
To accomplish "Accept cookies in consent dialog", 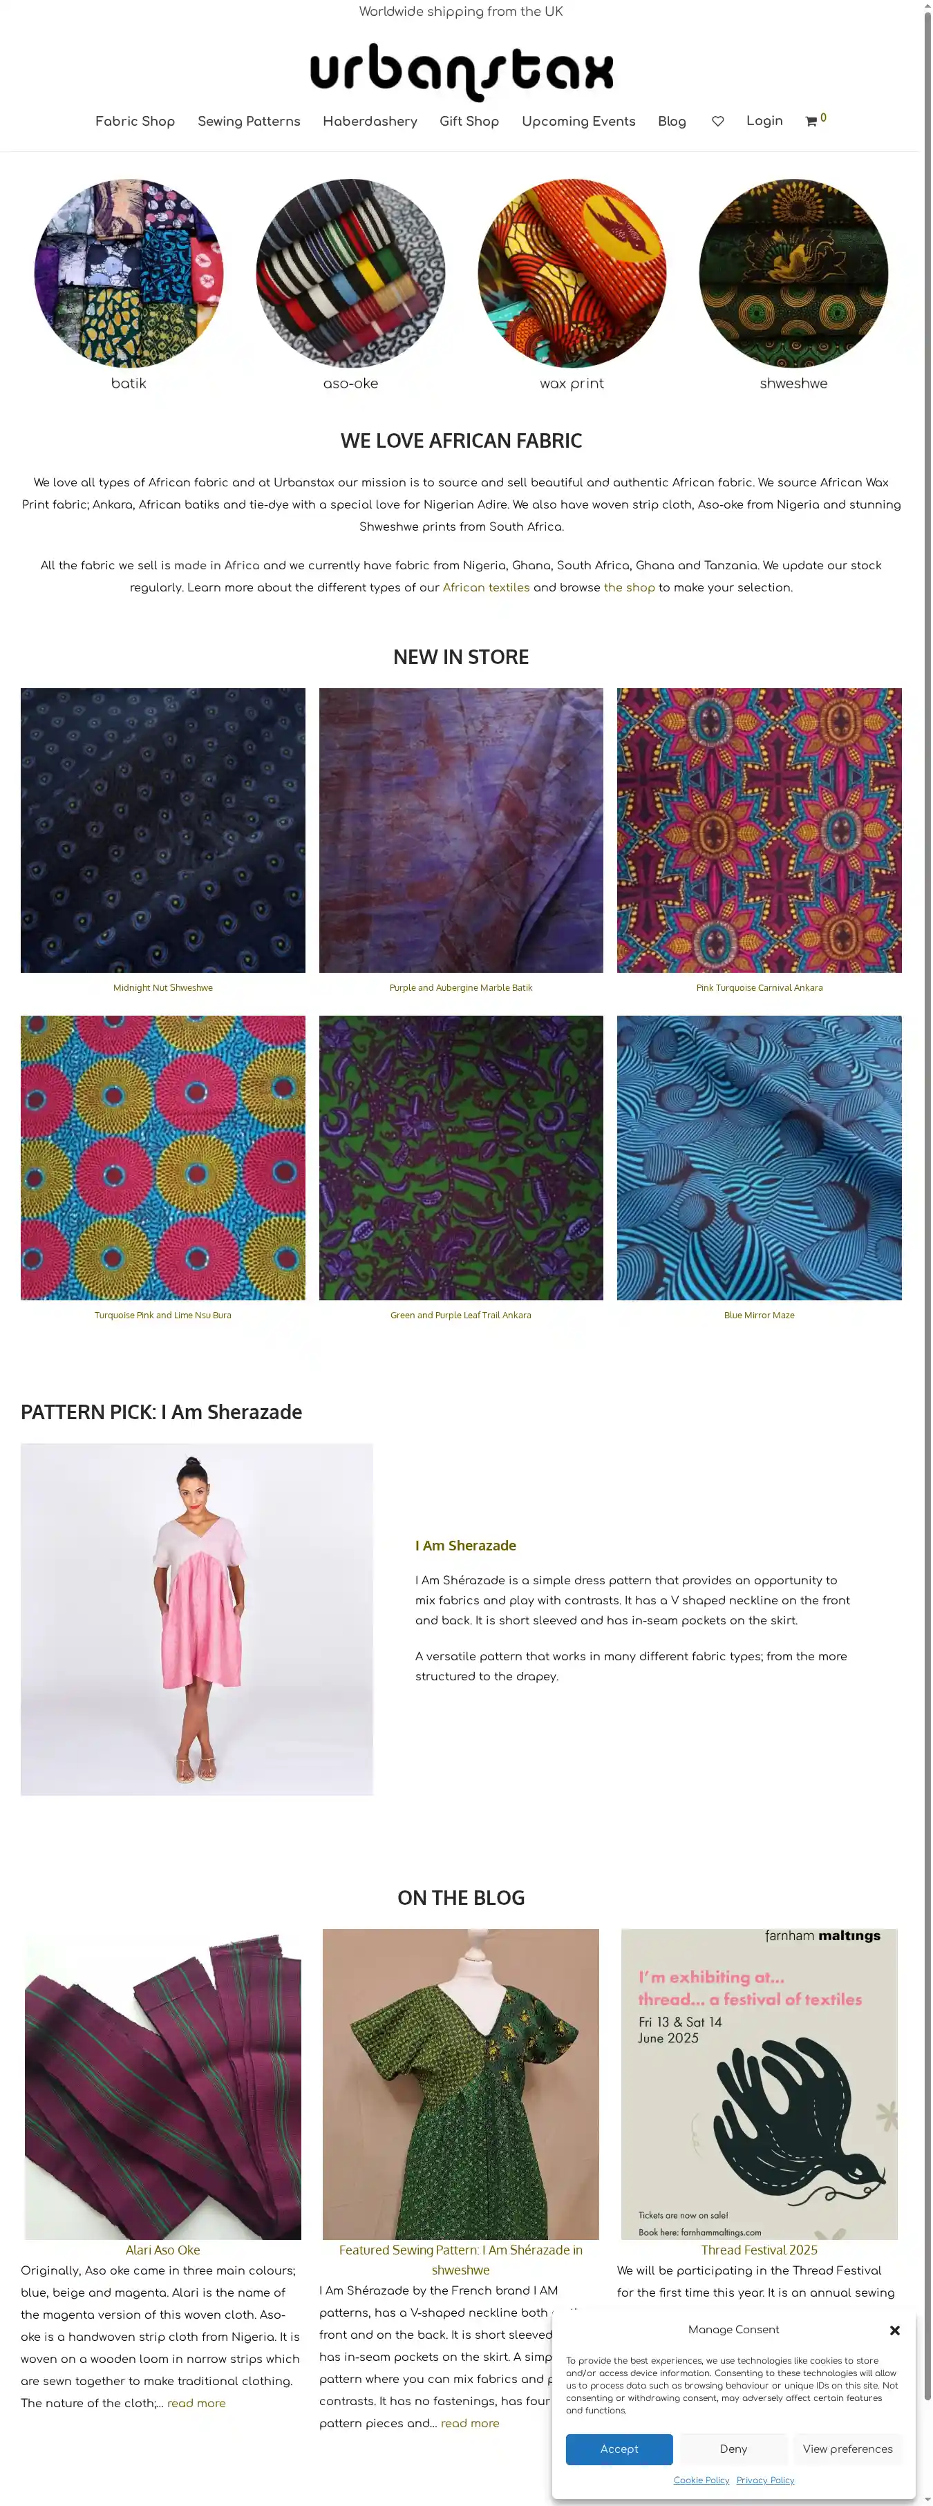I will [619, 2449].
